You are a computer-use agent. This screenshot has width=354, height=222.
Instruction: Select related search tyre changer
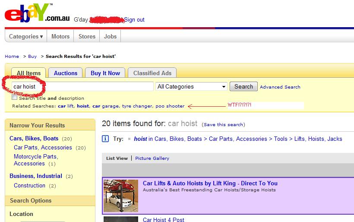[x=137, y=106]
